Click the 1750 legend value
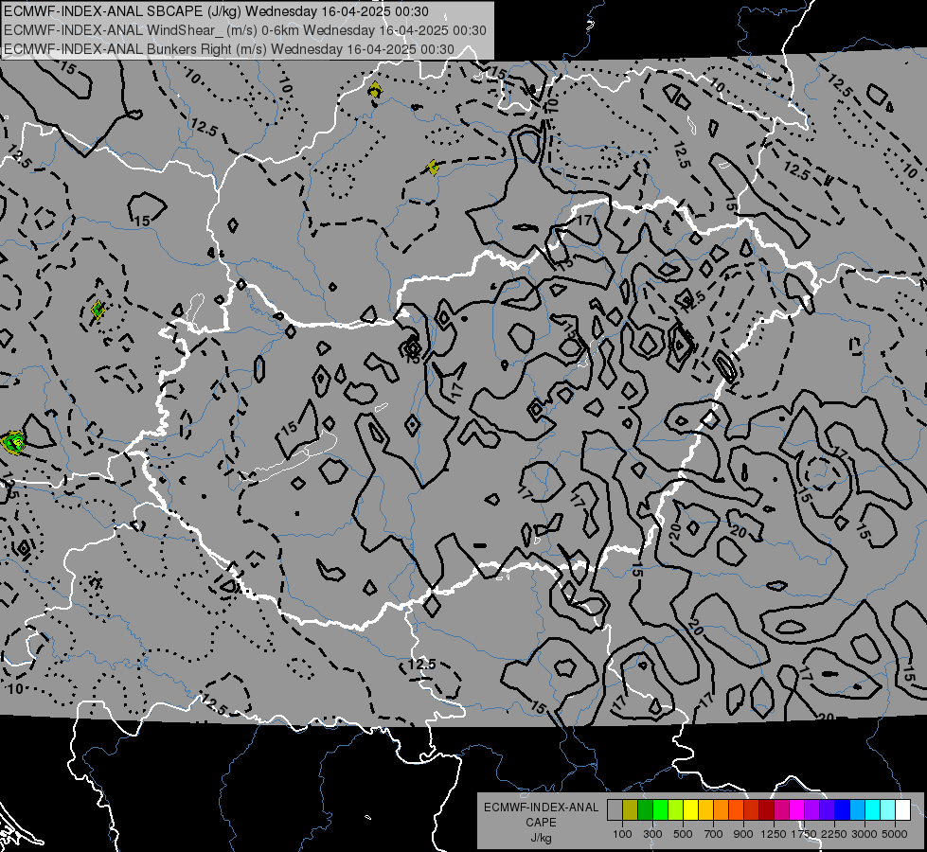The image size is (927, 852). coord(804,834)
